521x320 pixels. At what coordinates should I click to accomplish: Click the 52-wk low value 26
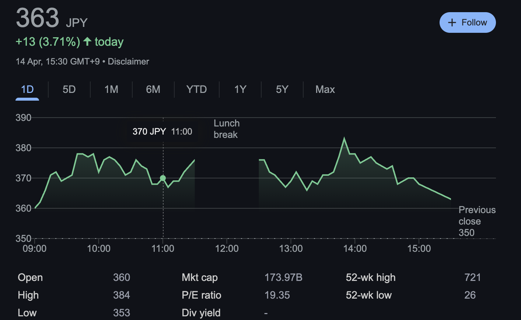pyautogui.click(x=470, y=295)
